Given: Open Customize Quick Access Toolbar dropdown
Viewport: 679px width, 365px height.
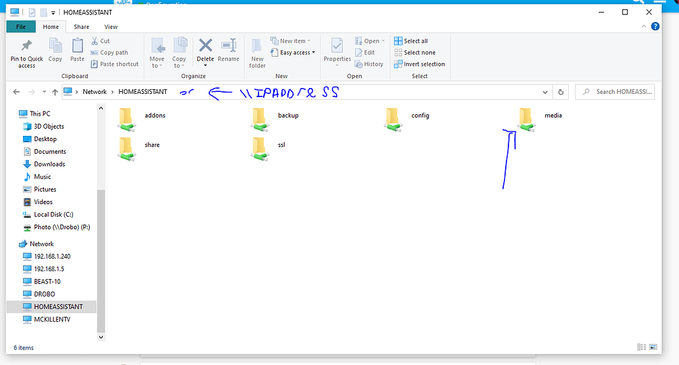Looking at the screenshot, I should point(53,12).
